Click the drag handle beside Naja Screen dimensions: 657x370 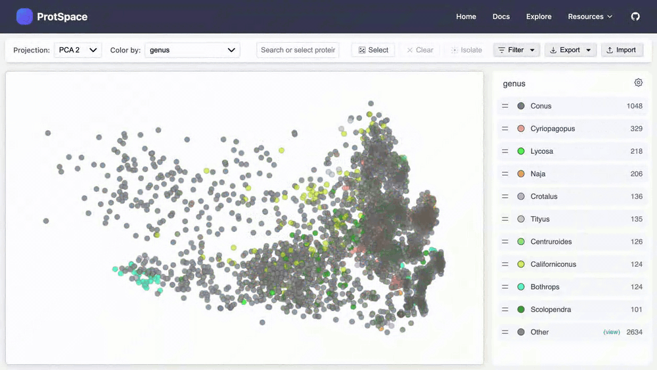(505, 173)
